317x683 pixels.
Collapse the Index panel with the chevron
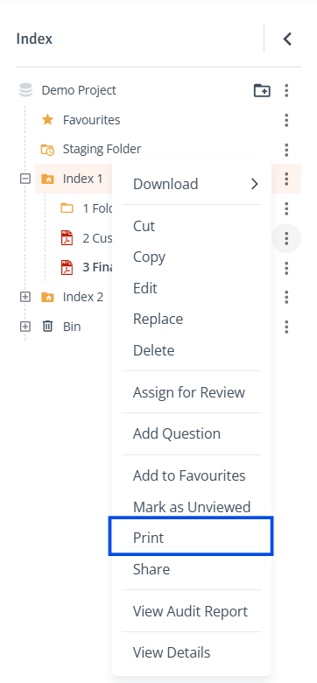(287, 39)
